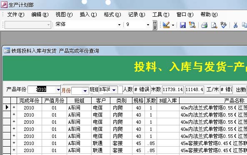Expand the object selector combo box

(x=48, y=25)
